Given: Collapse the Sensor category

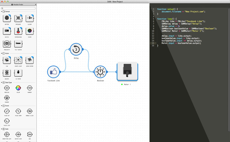Looking at the screenshot, I should tap(2, 11).
